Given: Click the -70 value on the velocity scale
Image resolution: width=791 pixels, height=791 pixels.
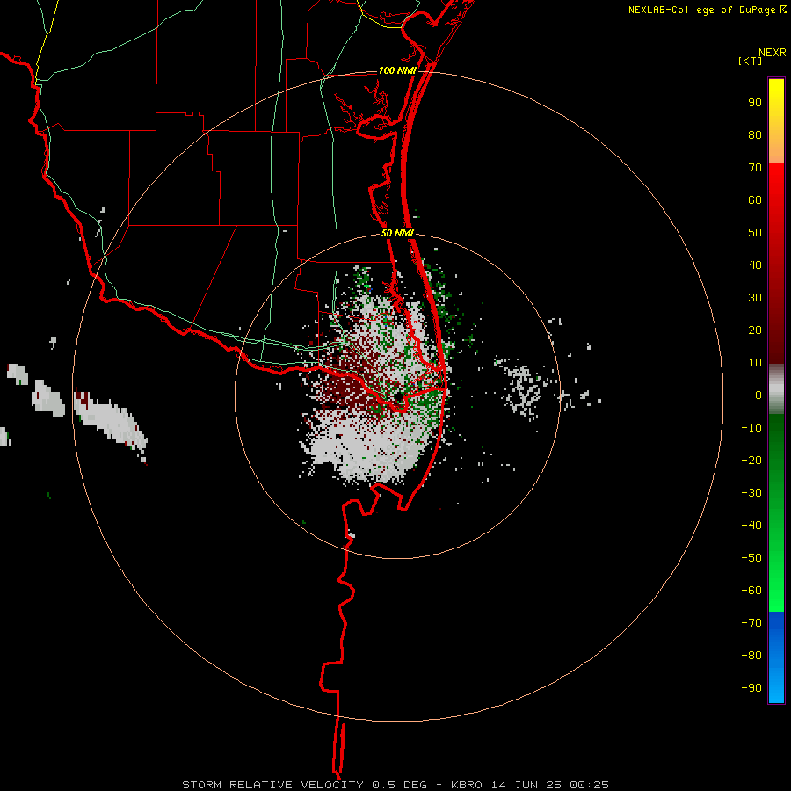Looking at the screenshot, I should 751,623.
